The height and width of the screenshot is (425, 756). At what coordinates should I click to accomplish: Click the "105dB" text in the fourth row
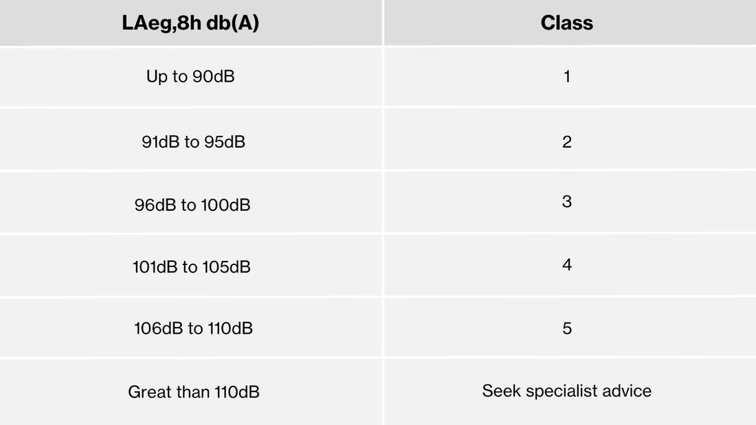coord(226,266)
